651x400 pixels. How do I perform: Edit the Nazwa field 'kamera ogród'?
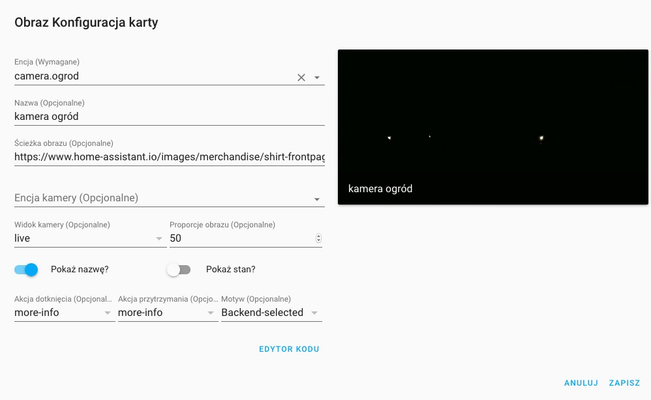pyautogui.click(x=170, y=117)
